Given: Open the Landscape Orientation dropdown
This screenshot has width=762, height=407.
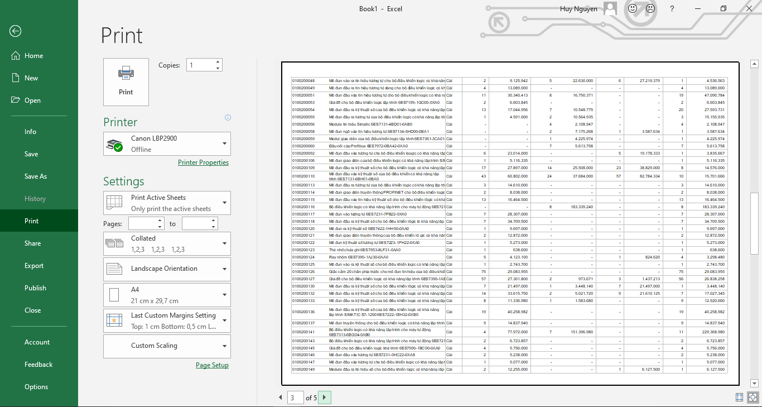Looking at the screenshot, I should tap(167, 269).
